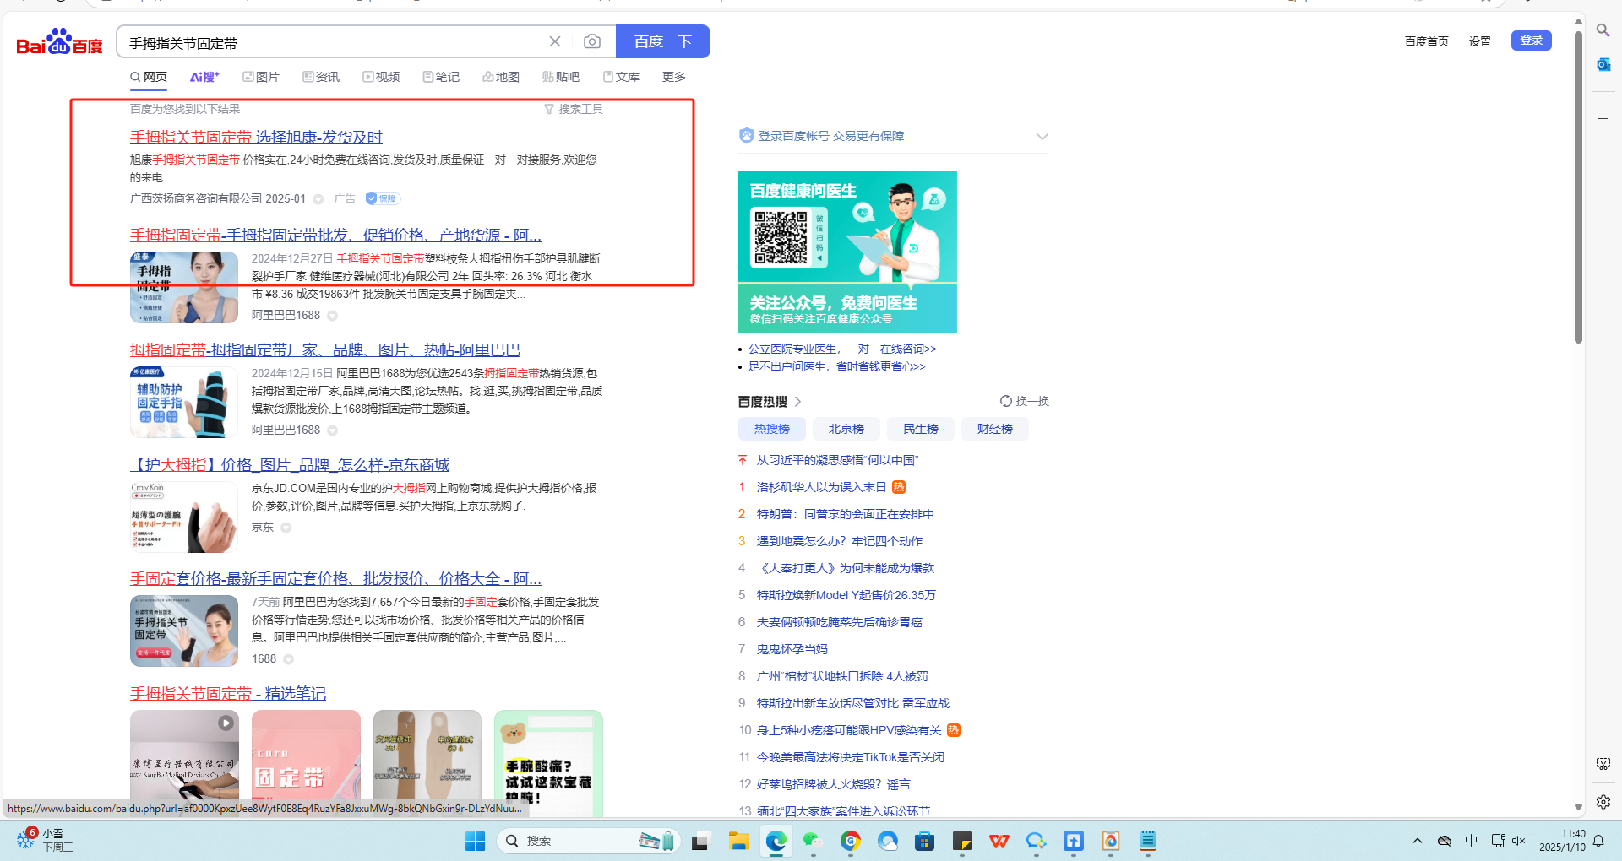Switch the 中 input method indicator
Image resolution: width=1622 pixels, height=861 pixels.
click(x=1472, y=841)
